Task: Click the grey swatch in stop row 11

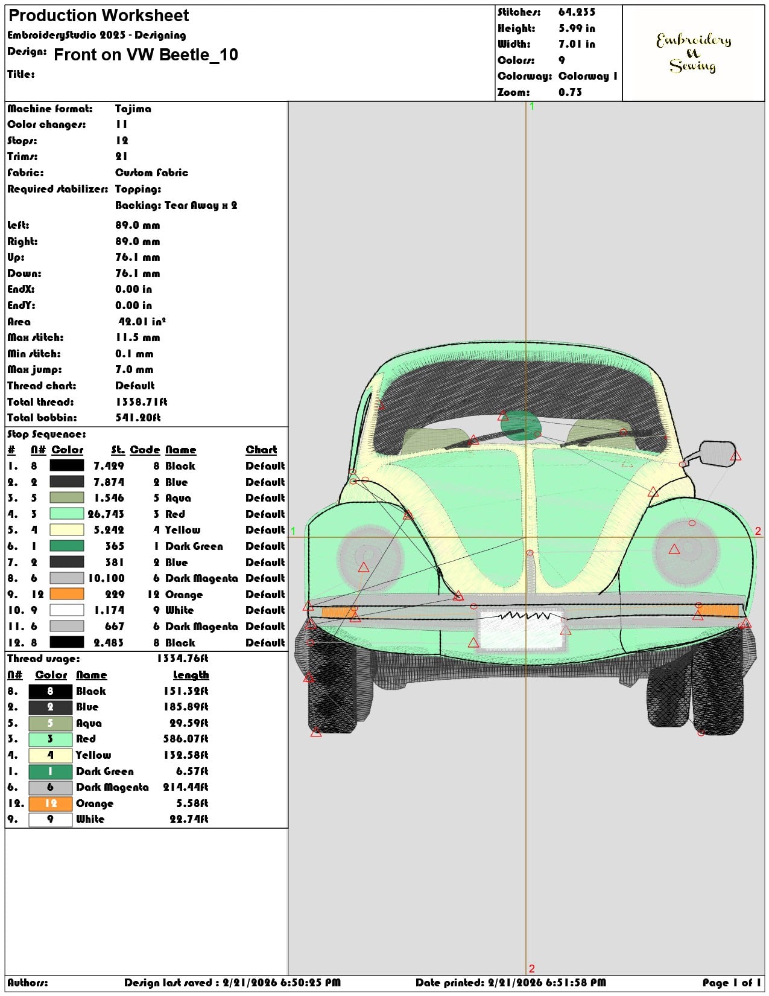Action: 67,627
